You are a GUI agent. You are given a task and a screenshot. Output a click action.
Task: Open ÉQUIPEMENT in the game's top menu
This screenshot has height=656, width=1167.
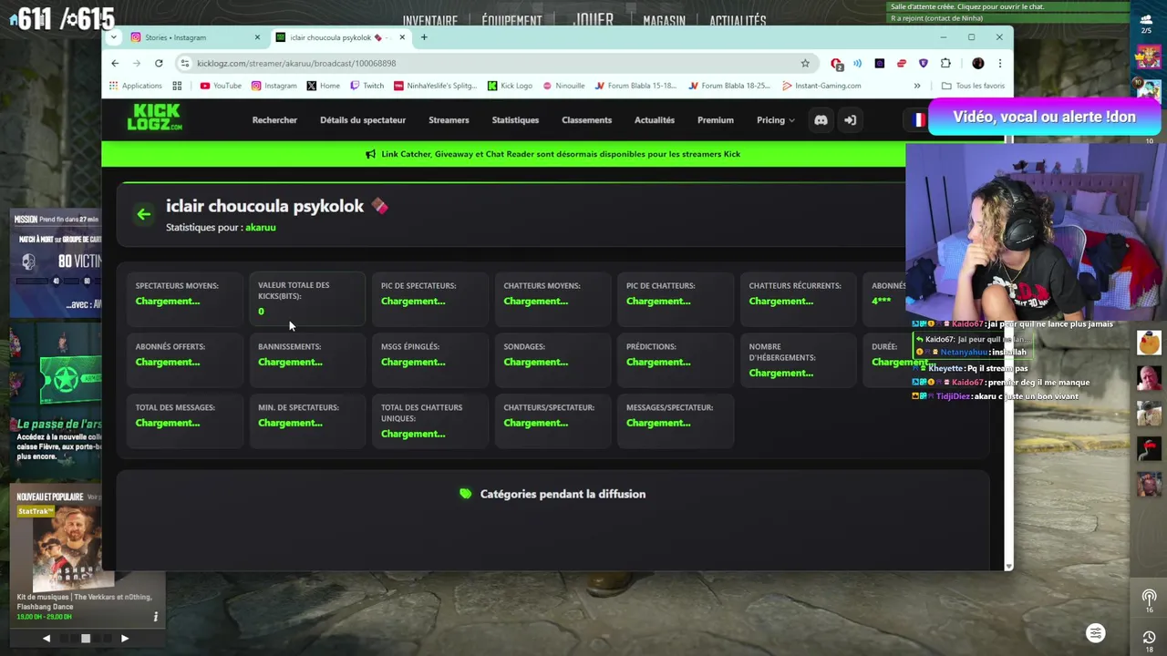click(511, 20)
